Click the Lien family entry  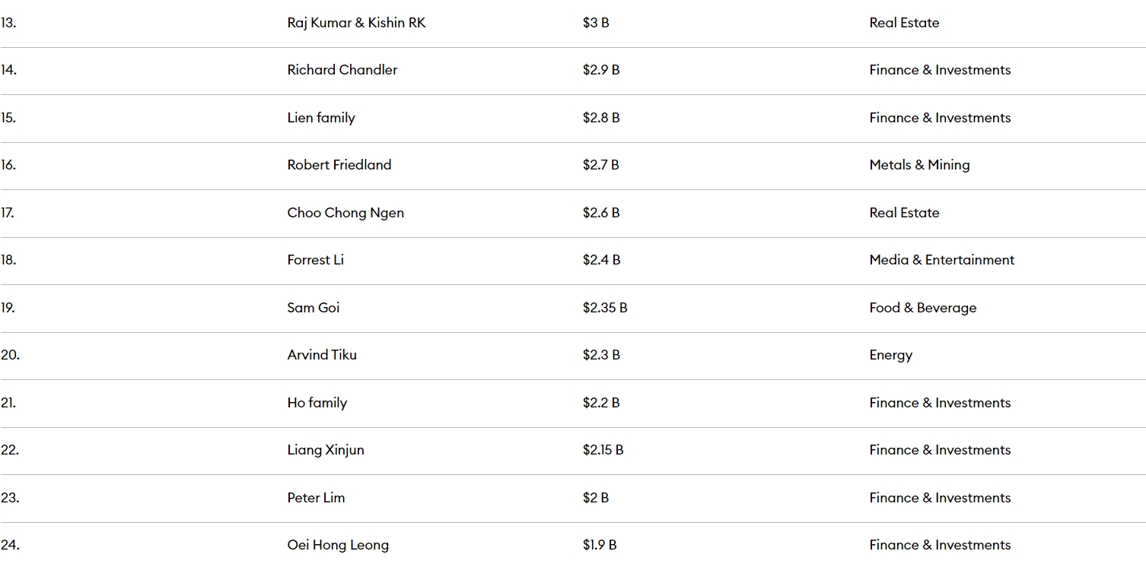pos(321,118)
